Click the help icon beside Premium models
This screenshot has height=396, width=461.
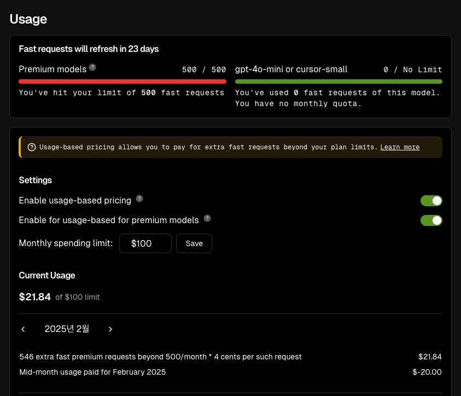(92, 67)
